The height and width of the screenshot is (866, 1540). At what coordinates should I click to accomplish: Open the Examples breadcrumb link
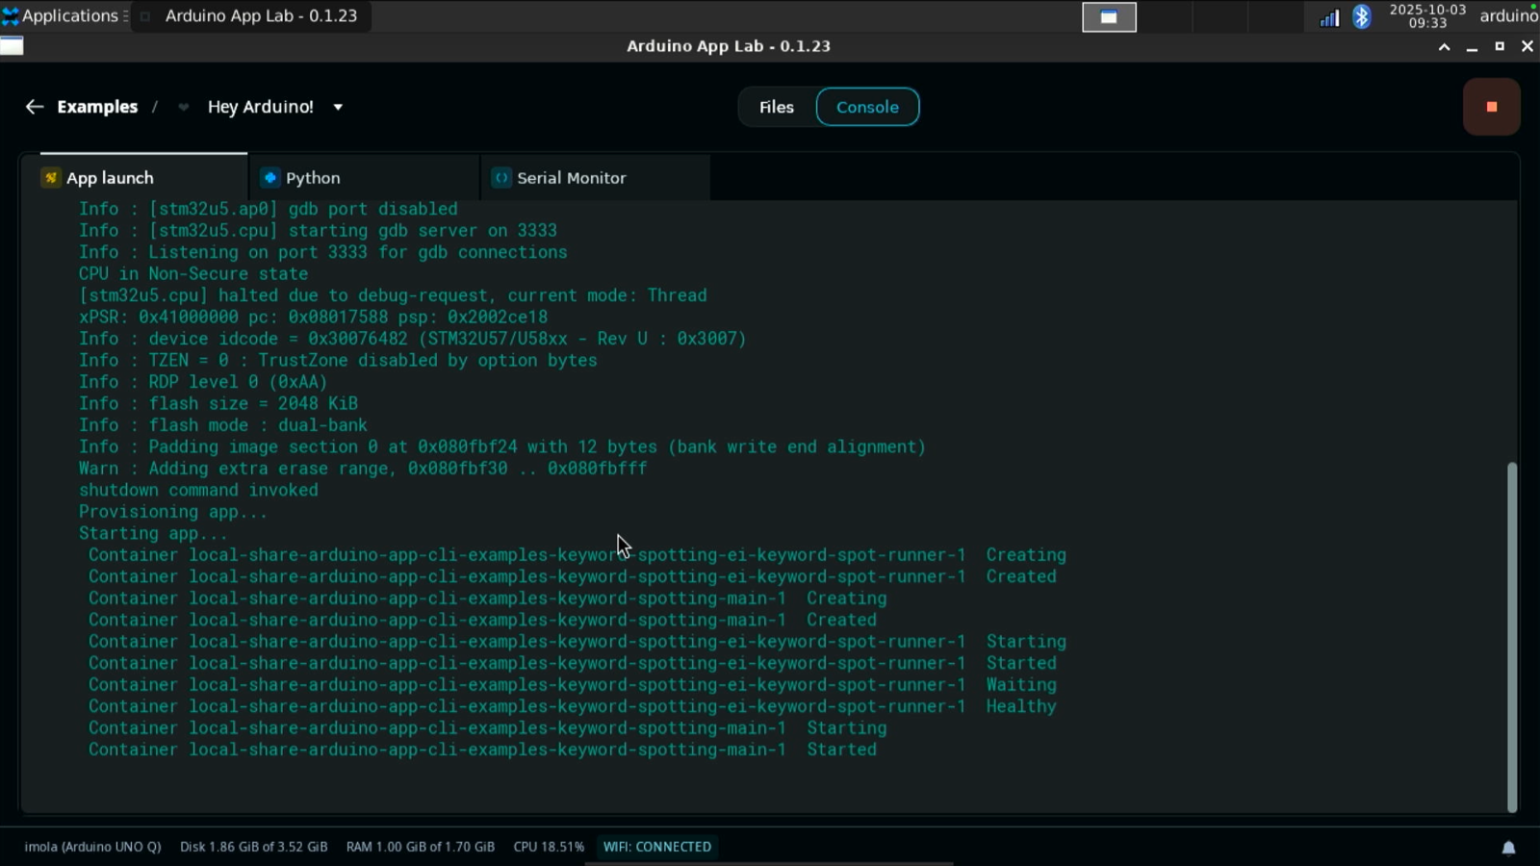pos(97,107)
